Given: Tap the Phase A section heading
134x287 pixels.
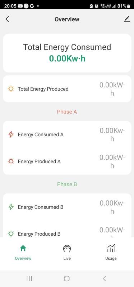Looking at the screenshot, I should tap(67, 112).
